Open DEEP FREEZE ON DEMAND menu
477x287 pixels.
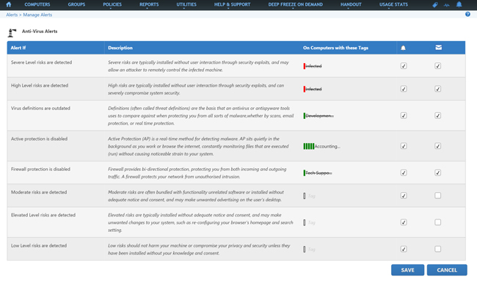click(x=296, y=4)
